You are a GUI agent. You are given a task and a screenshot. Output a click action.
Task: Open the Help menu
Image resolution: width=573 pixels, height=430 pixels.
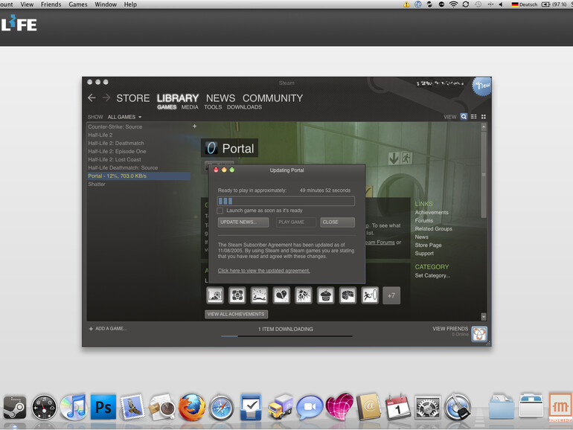[x=130, y=4]
